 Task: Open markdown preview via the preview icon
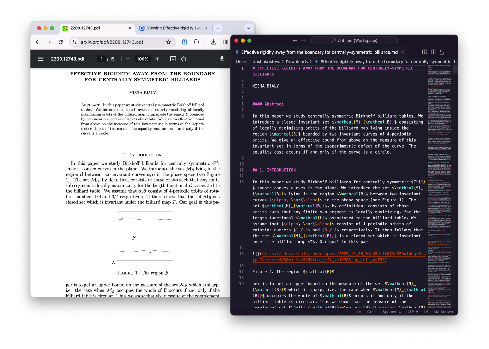pos(424,52)
